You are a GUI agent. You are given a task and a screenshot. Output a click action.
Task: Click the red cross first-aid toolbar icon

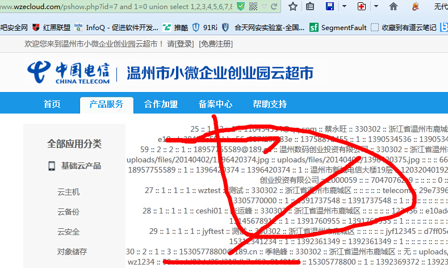362,6
